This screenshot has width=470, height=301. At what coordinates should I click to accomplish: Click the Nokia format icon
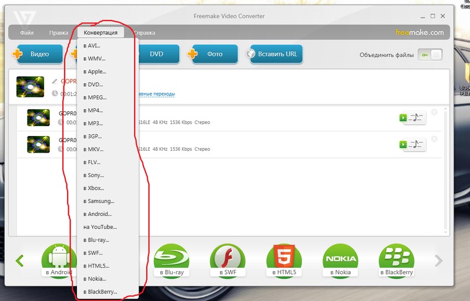341,261
